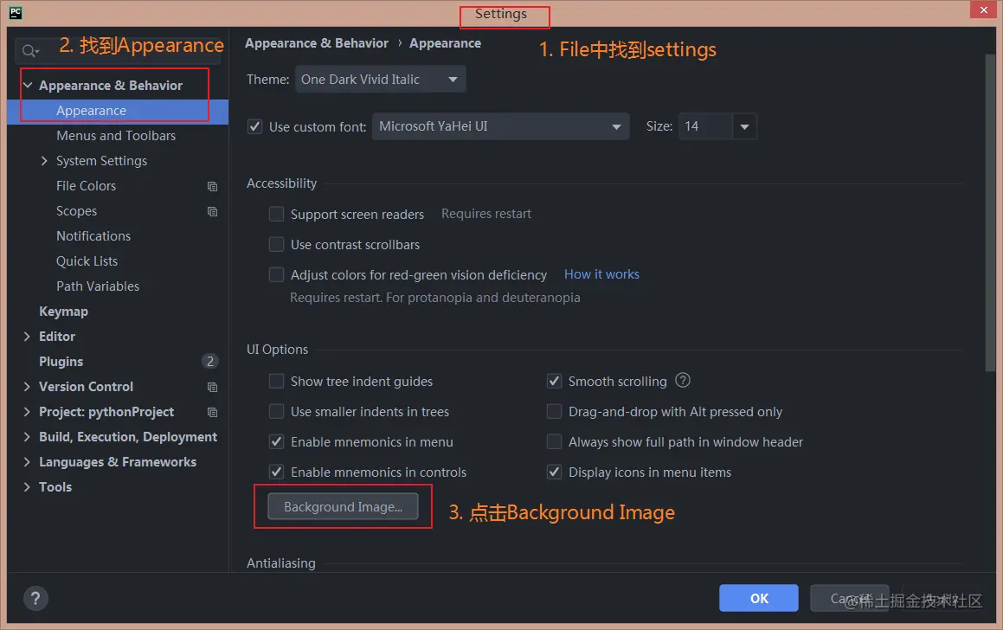Enable red-green vision deficiency color adjustment
This screenshot has width=1003, height=630.
point(276,274)
